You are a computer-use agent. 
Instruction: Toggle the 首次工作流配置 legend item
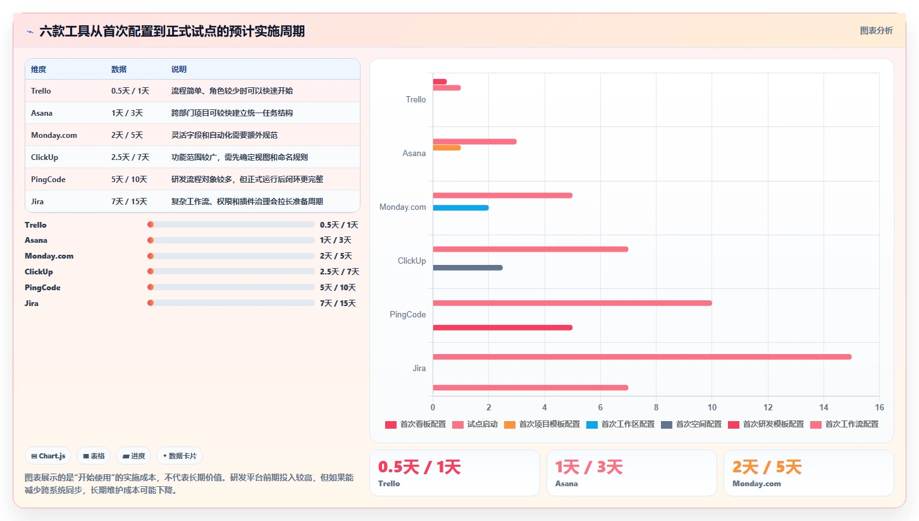(844, 424)
